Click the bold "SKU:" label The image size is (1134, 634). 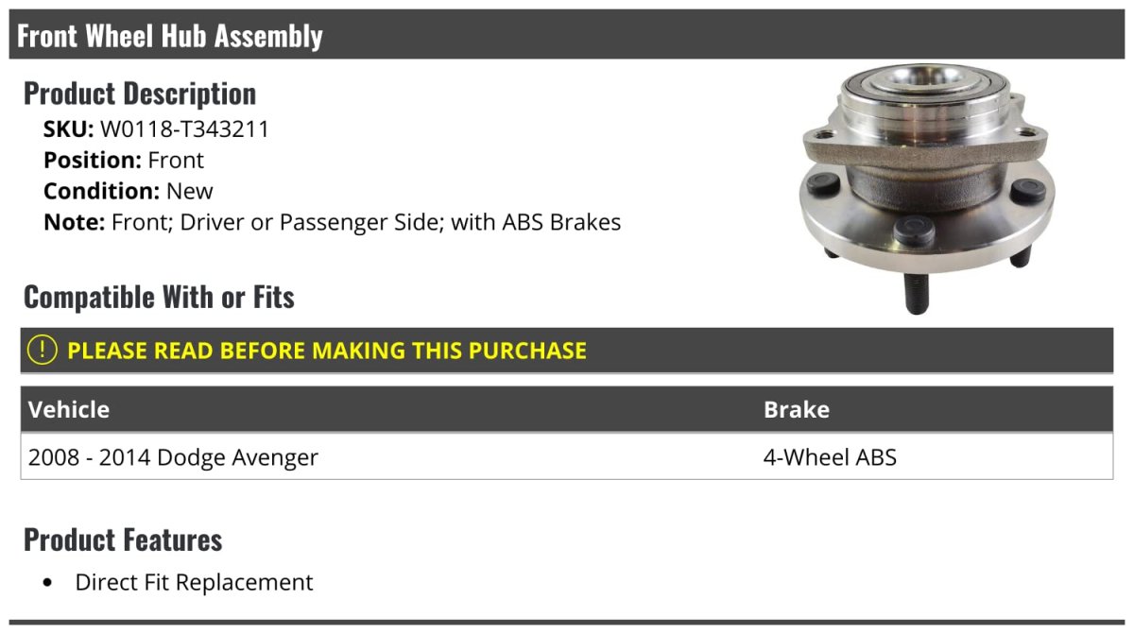(x=68, y=129)
